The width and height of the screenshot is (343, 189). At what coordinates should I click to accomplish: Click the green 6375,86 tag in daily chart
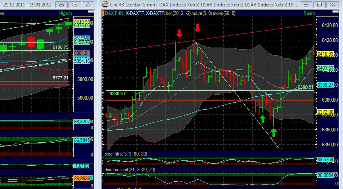click(82, 25)
